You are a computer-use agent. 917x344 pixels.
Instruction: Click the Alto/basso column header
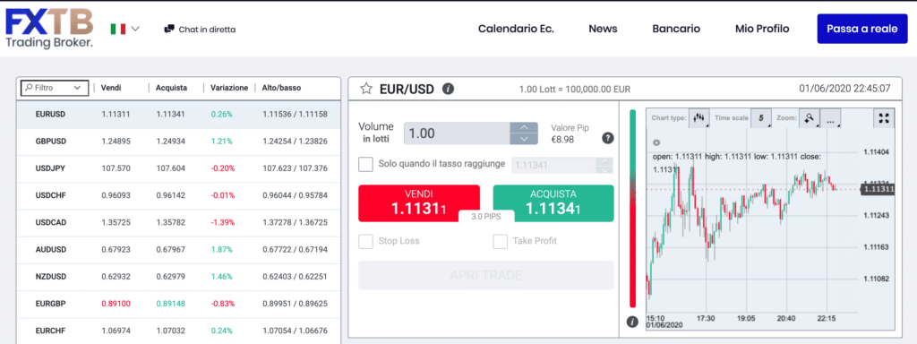click(x=281, y=88)
